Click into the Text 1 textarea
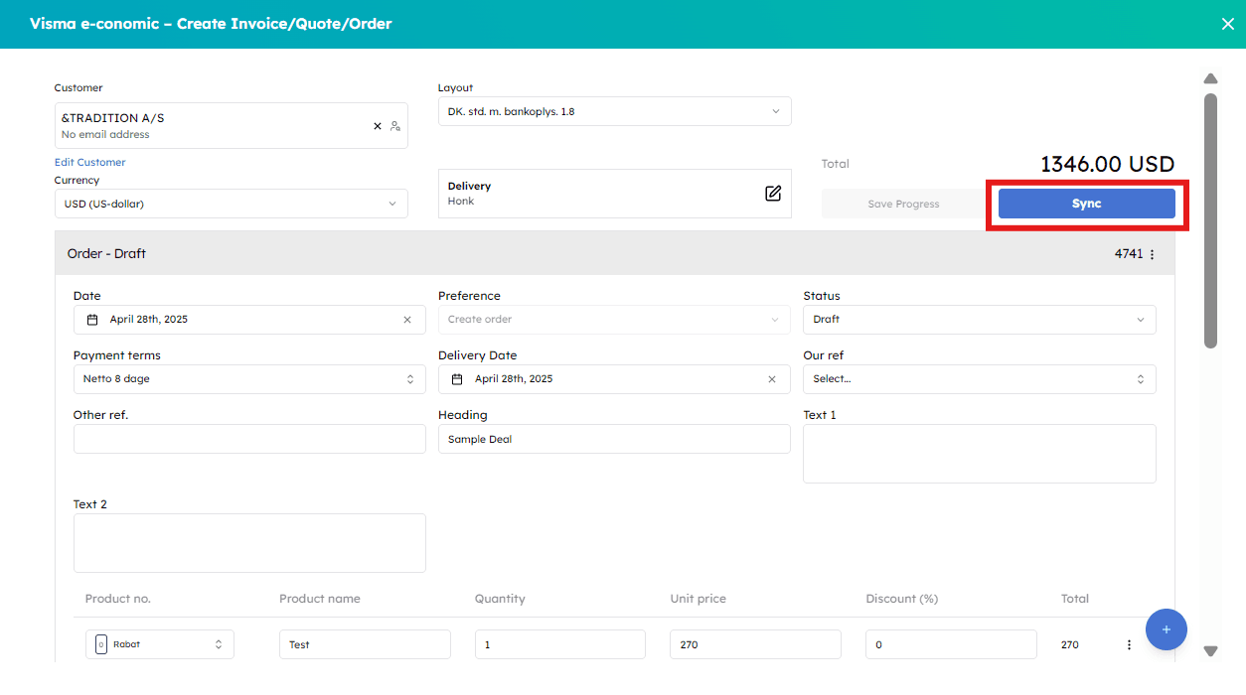The width and height of the screenshot is (1246, 695). pyautogui.click(x=980, y=454)
